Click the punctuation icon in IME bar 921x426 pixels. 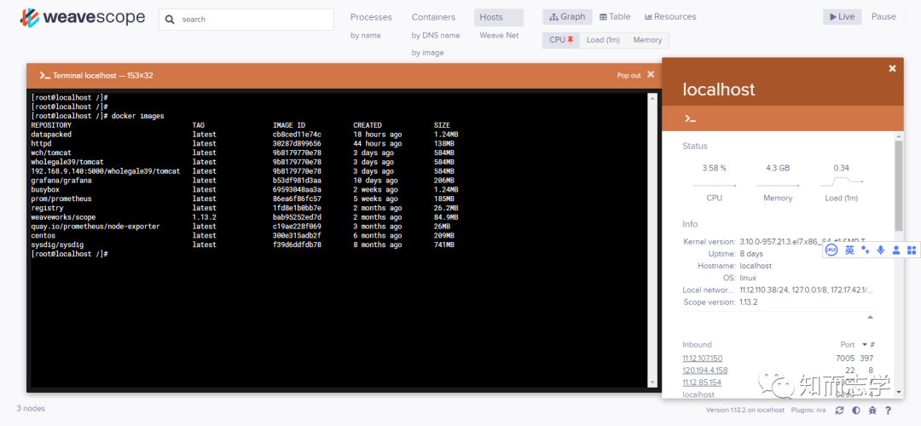(x=866, y=250)
